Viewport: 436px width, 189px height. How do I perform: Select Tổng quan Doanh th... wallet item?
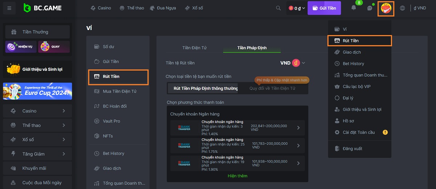coord(118,183)
